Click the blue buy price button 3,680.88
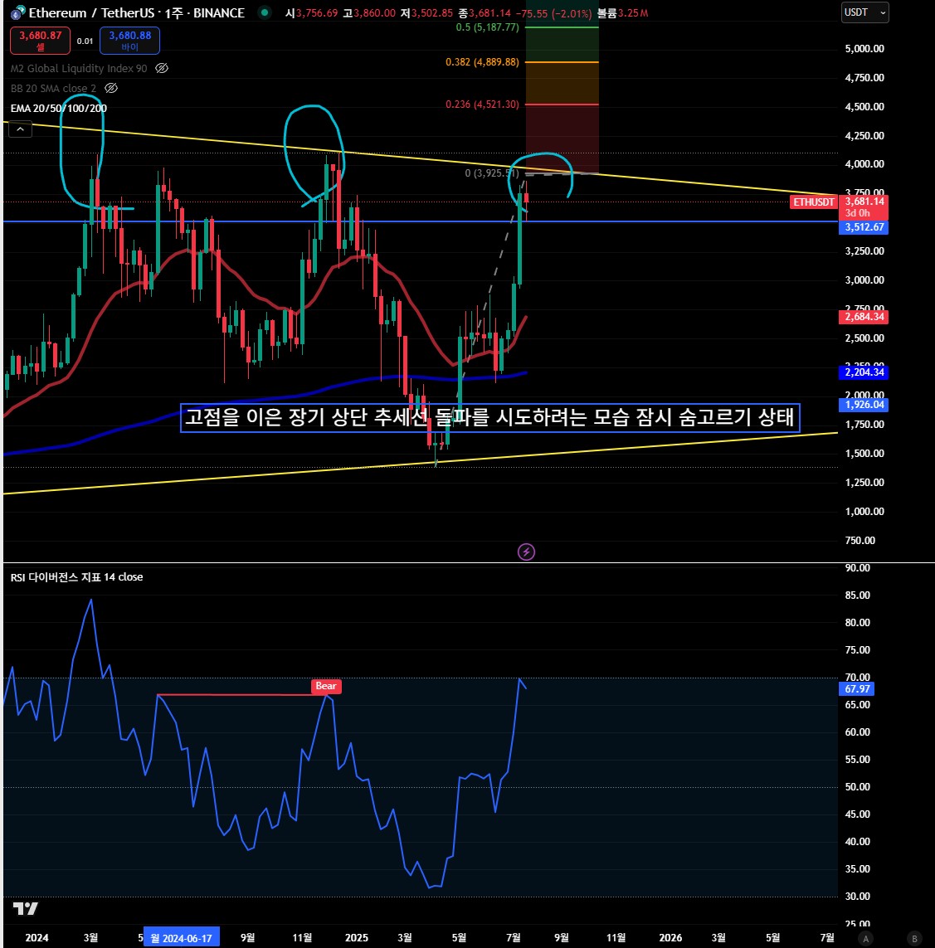The image size is (935, 948). pos(130,41)
